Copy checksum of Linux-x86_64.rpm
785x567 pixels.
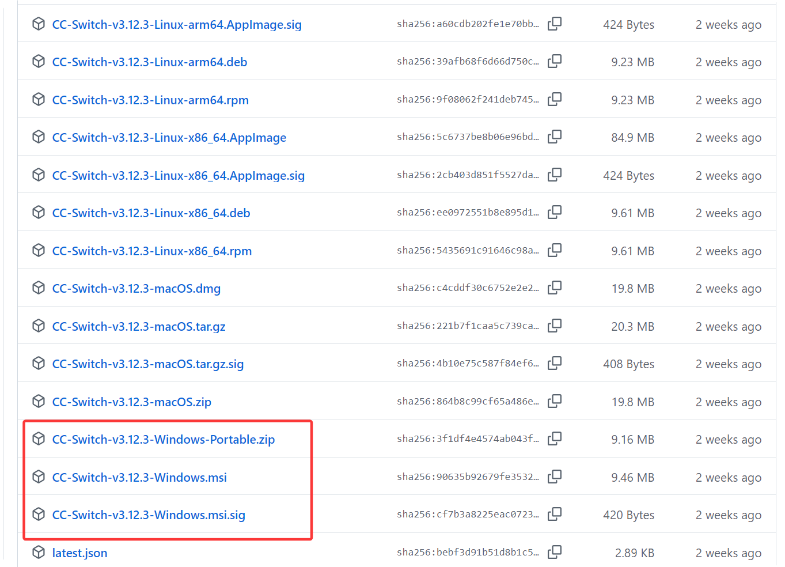[x=554, y=251]
